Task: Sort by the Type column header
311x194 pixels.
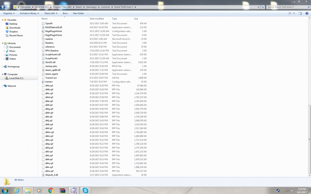Action: click(x=122, y=19)
